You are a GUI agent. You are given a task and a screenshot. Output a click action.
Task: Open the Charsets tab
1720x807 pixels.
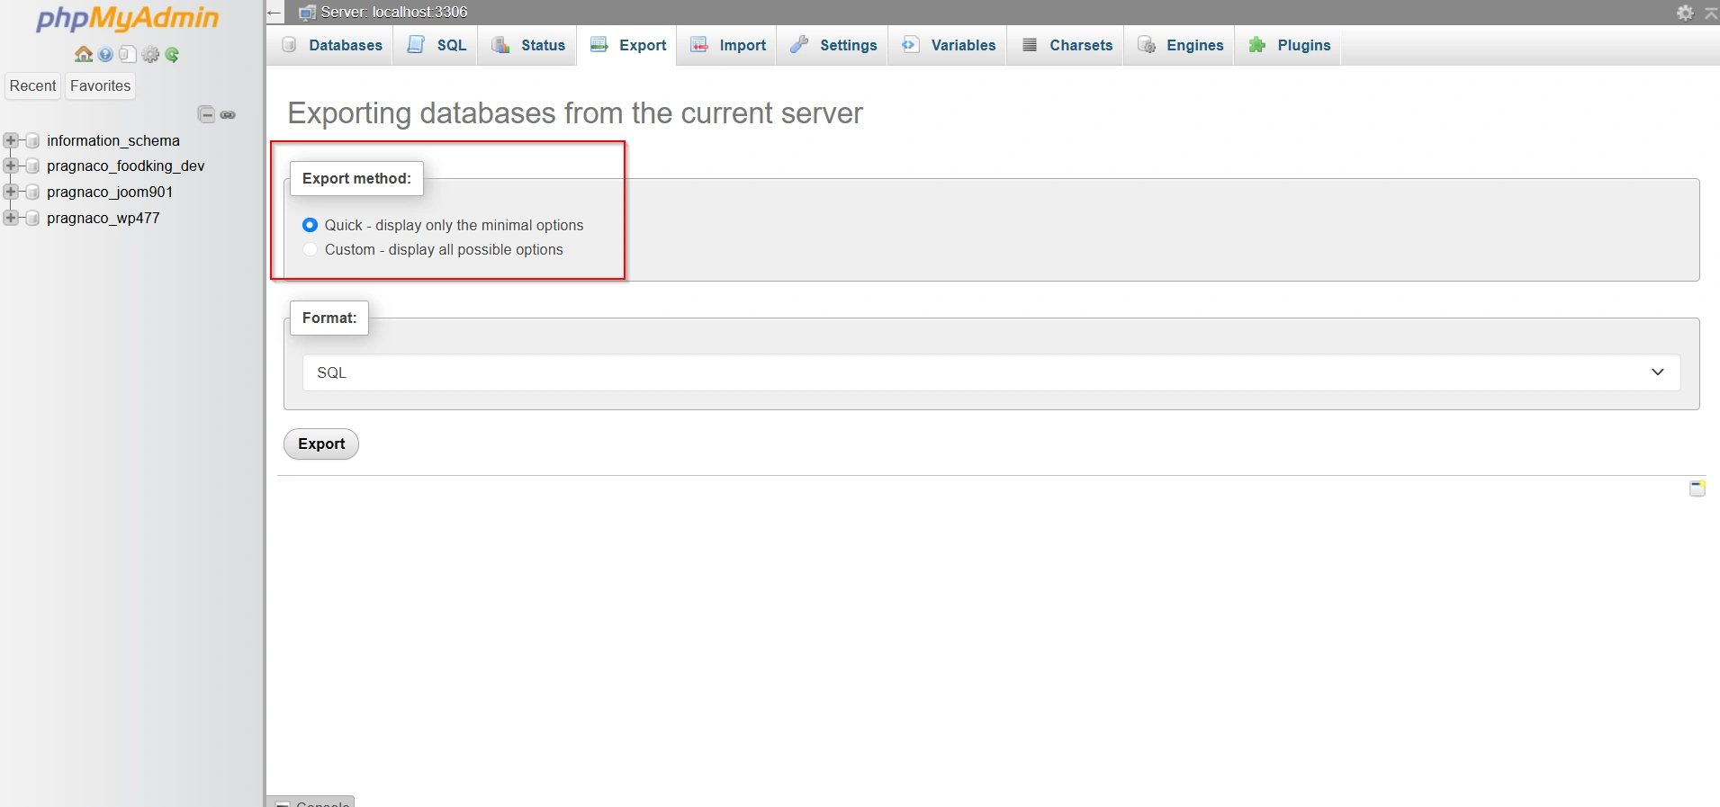[1067, 45]
